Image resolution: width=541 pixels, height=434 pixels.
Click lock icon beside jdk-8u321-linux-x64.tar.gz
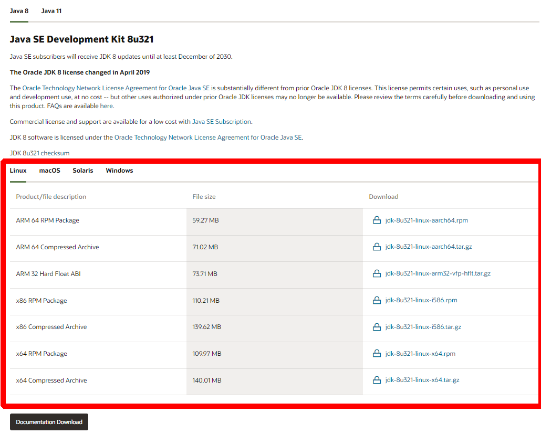377,380
